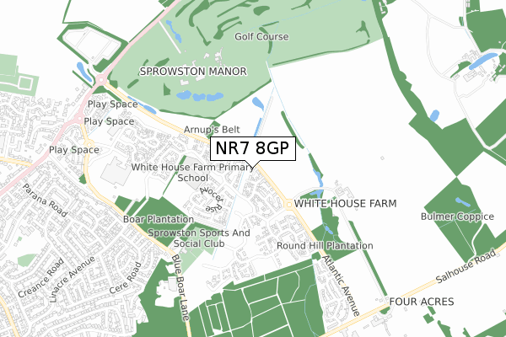Viewport: 506px width, 337px height.
Task: Select the Creance Road label
Action: (x=40, y=278)
